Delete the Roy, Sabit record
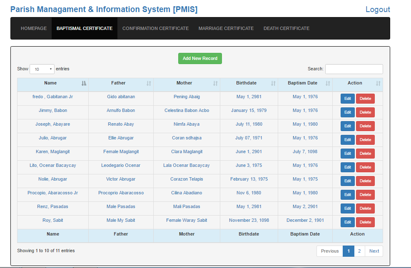This screenshot has width=411, height=268. pos(365,222)
